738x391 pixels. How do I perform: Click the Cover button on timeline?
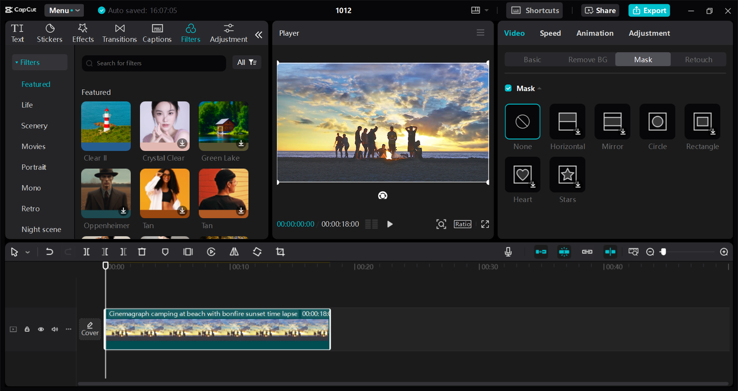[90, 329]
